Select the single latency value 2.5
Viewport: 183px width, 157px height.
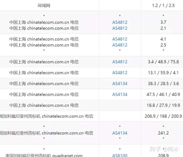(x=163, y=45)
